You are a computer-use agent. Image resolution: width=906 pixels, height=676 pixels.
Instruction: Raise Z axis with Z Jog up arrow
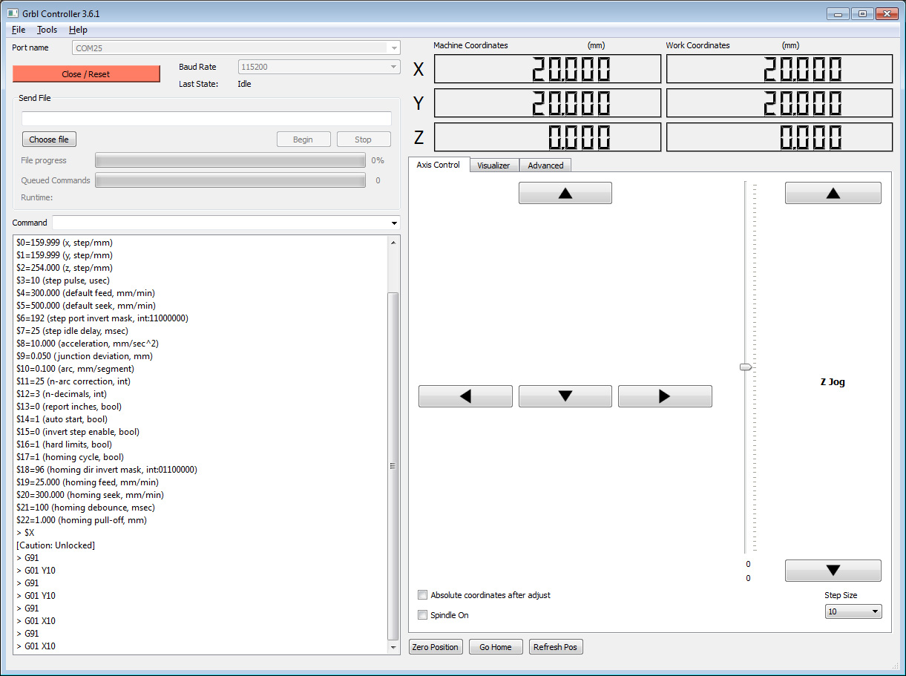pos(833,193)
